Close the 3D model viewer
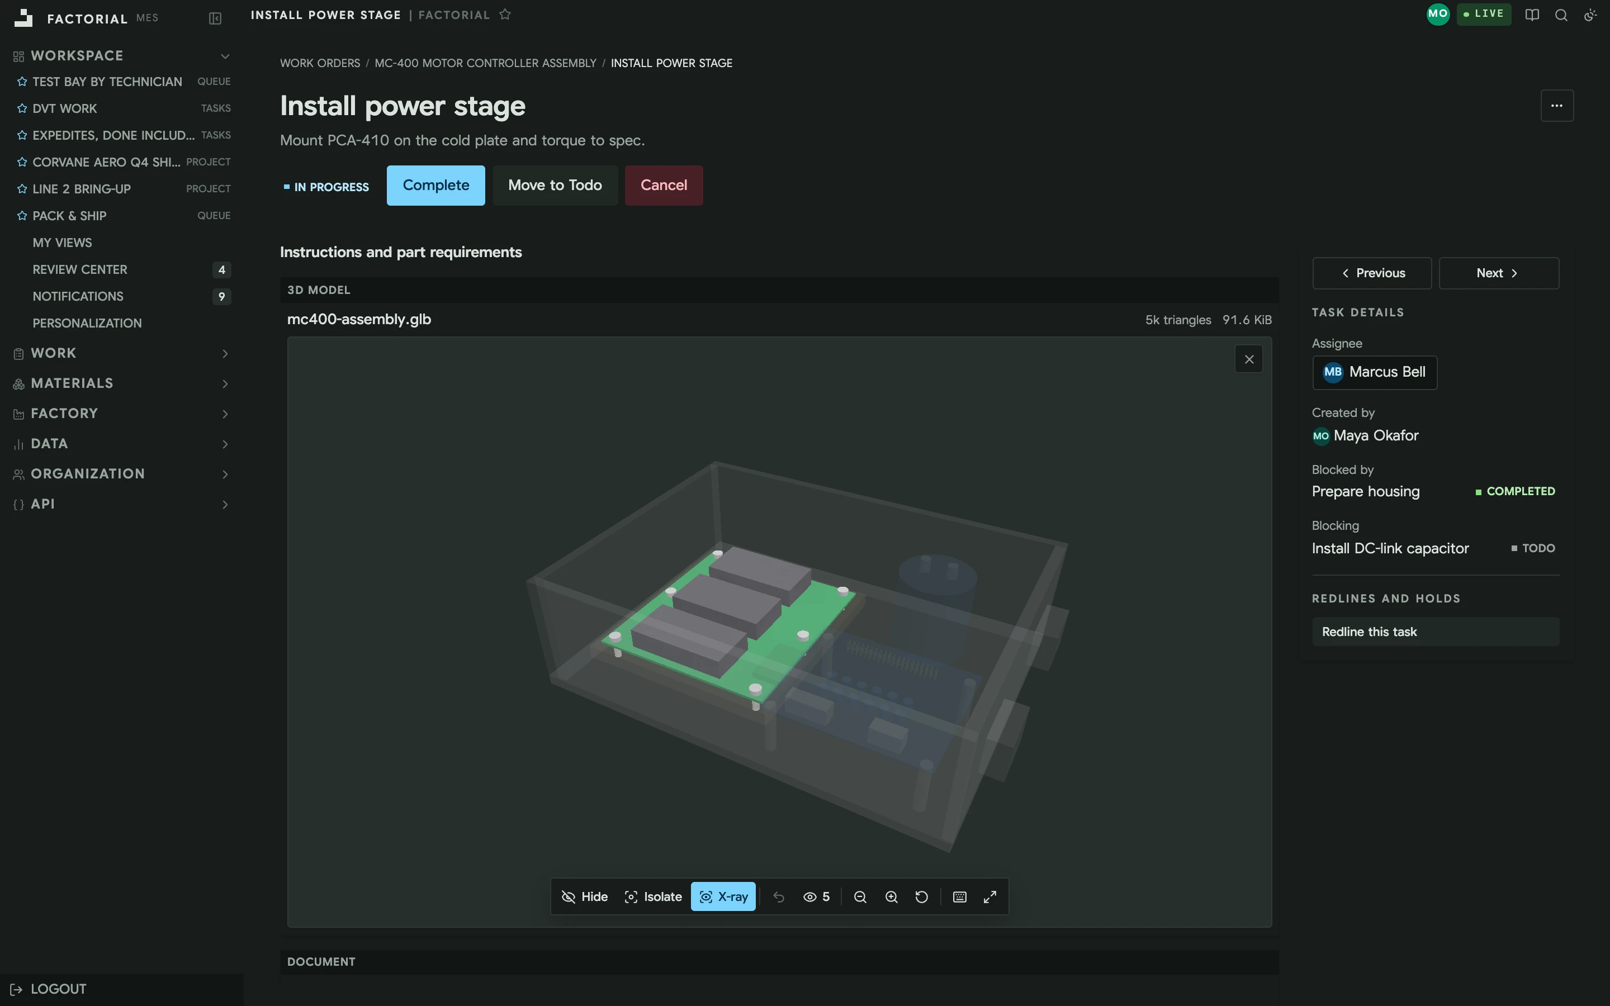 tap(1249, 359)
